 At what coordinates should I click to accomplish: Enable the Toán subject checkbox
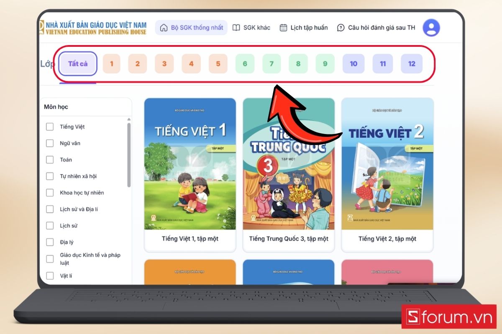pyautogui.click(x=50, y=159)
